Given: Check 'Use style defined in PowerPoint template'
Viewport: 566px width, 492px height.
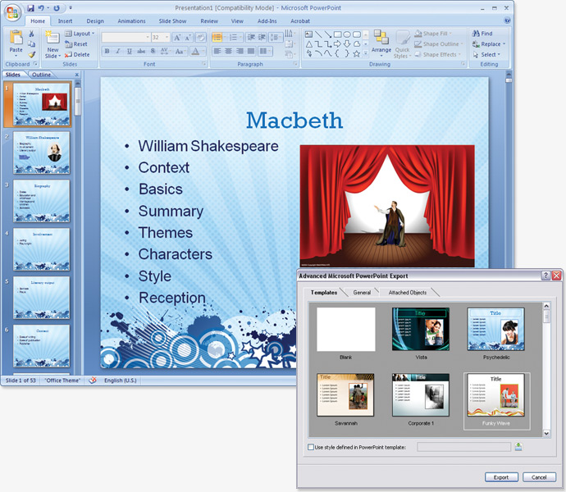Looking at the screenshot, I should coord(310,447).
